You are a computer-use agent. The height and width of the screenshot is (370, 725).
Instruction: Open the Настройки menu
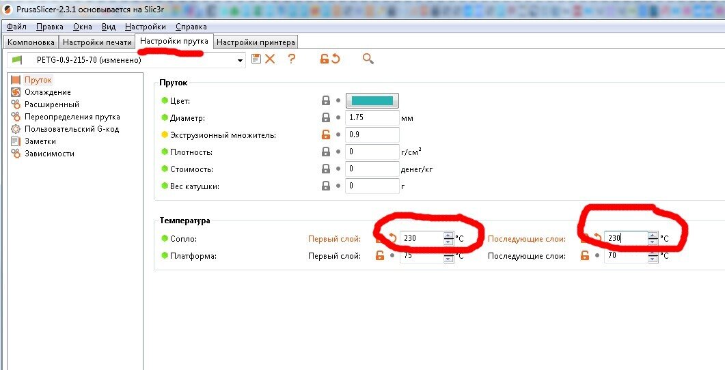145,27
